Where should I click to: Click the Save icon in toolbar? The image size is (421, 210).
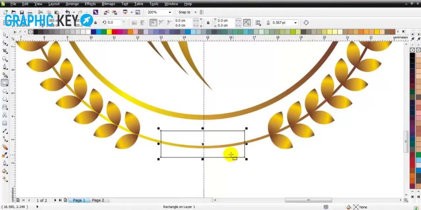pos(22,12)
